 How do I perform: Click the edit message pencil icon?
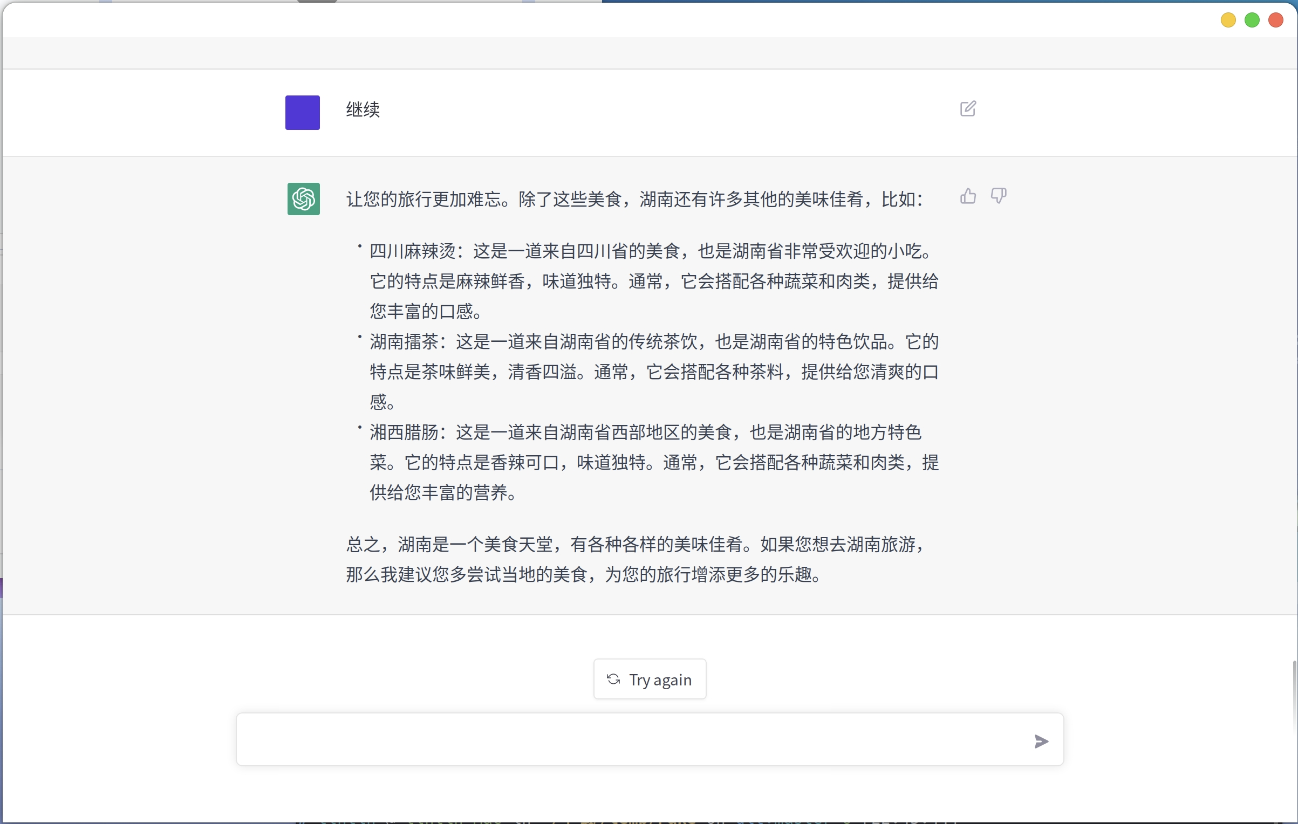coord(968,109)
